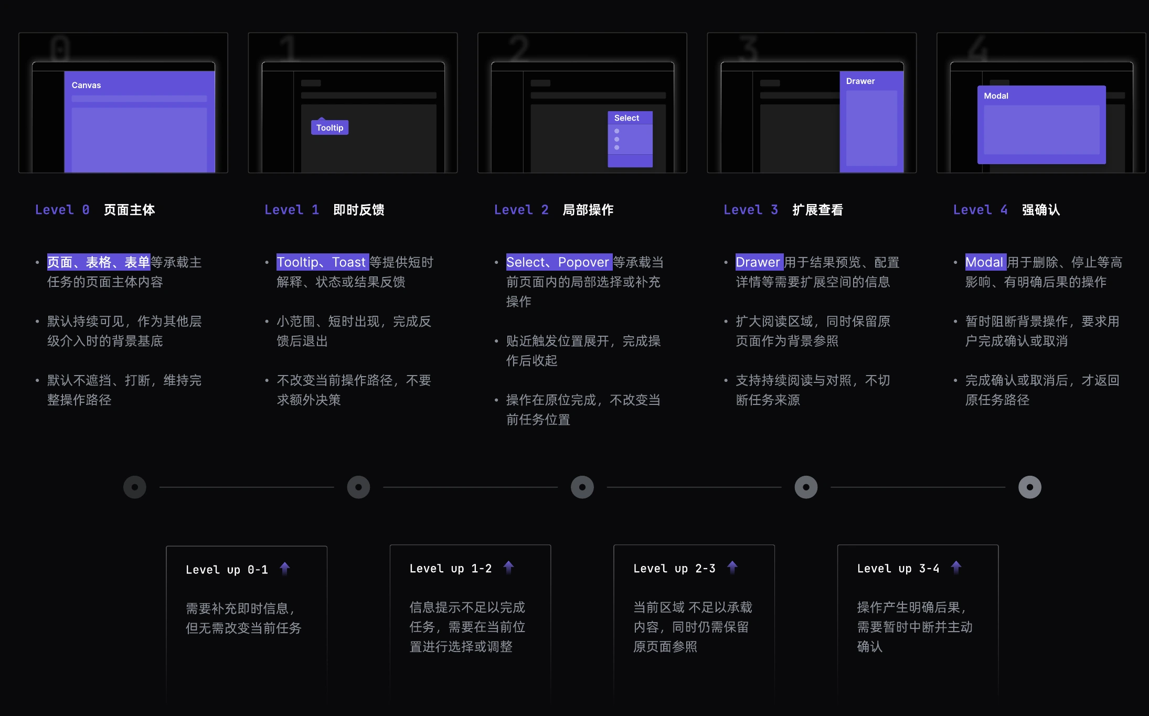1149x716 pixels.
Task: Click the highlighted word 'Drawer' in Level 3
Action: [759, 262]
